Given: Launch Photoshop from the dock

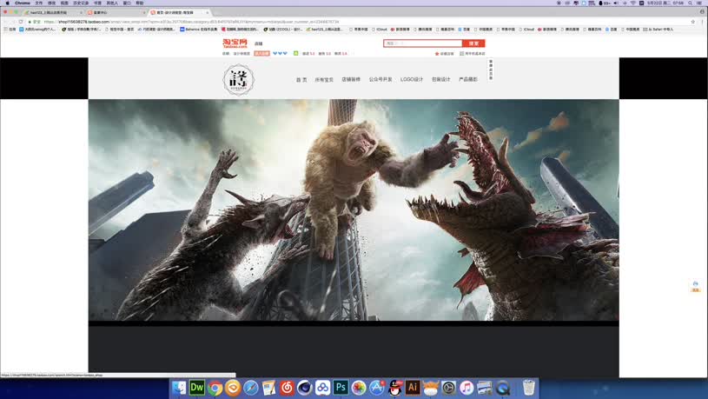Looking at the screenshot, I should point(341,388).
